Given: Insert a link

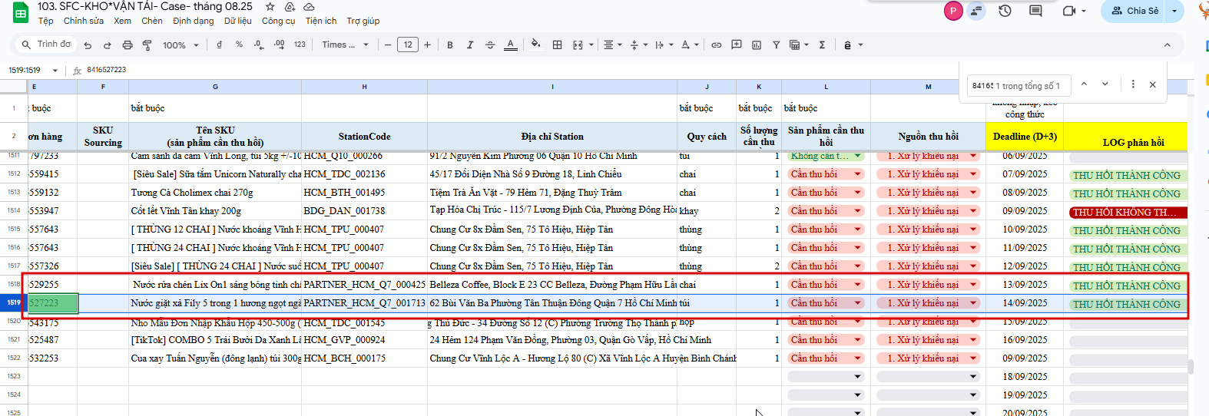Looking at the screenshot, I should (x=716, y=45).
